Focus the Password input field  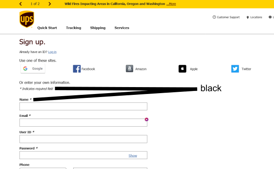83,155
